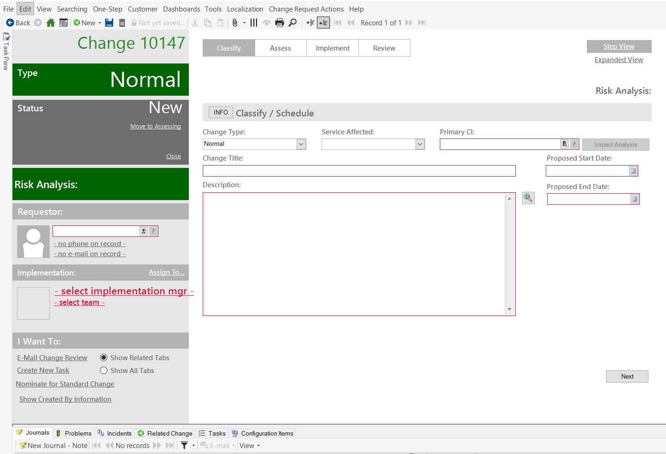Click the zoom icon beside Description
Screen dimensions: 666x454
point(528,198)
